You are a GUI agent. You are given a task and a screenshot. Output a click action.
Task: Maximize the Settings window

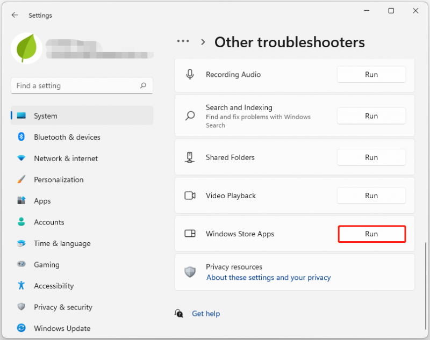pyautogui.click(x=391, y=11)
